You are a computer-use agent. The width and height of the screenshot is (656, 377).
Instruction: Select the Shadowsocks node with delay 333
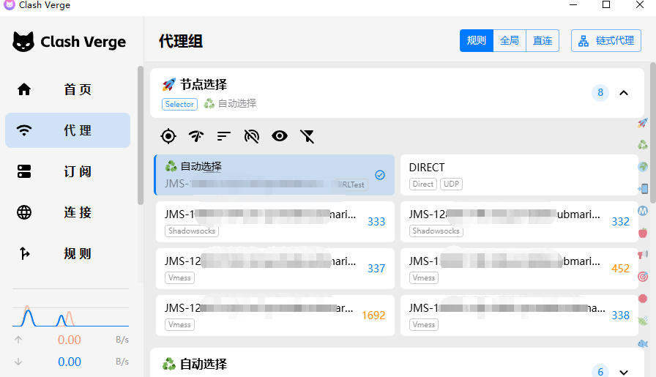tap(275, 222)
